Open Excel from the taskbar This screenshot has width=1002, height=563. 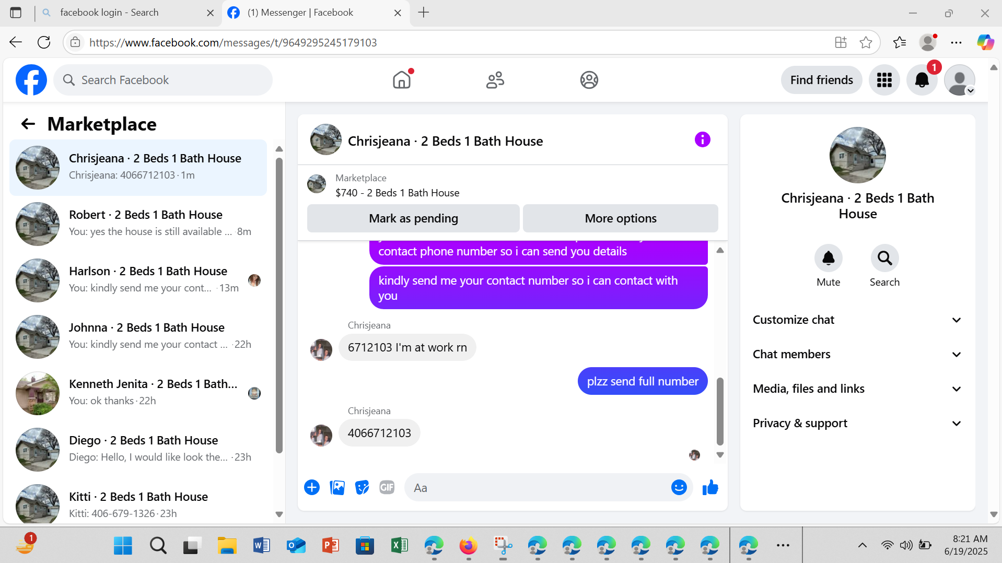tap(399, 546)
